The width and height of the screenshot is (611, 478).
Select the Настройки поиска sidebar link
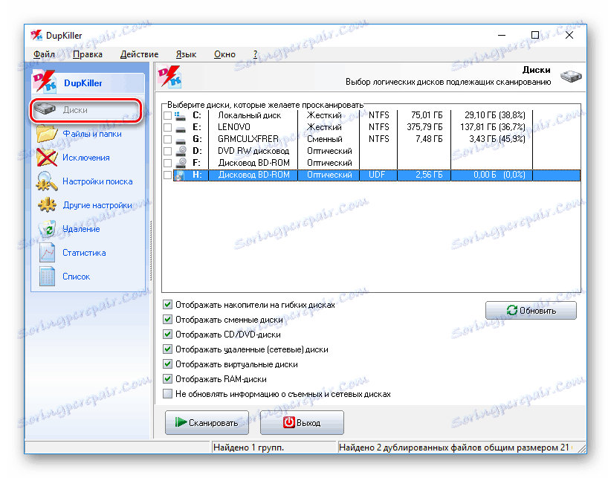(97, 181)
